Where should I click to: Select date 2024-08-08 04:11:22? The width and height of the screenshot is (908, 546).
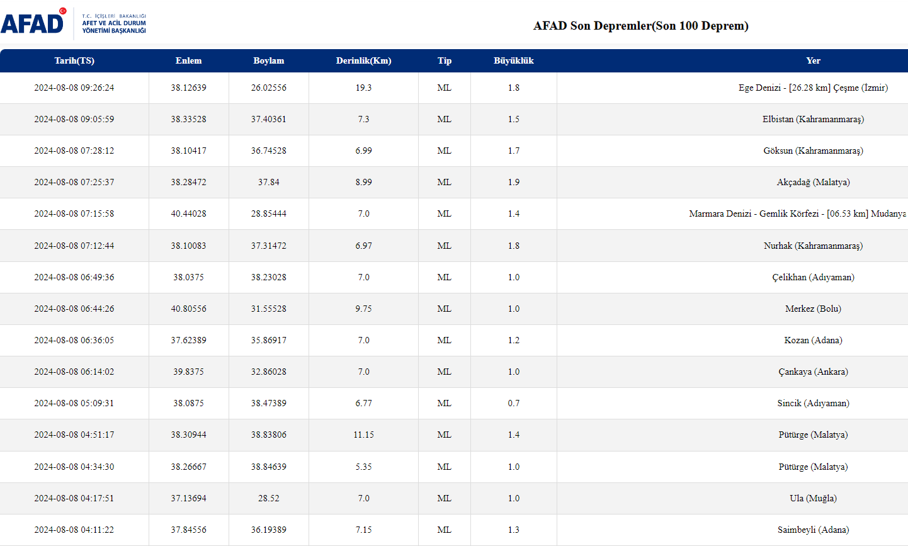click(x=74, y=530)
